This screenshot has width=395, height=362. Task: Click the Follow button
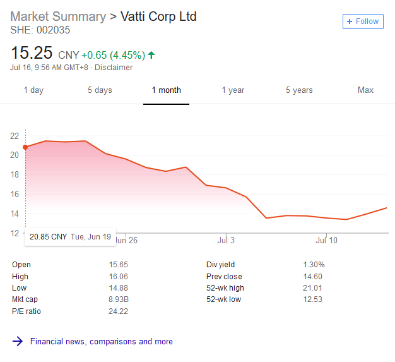click(x=363, y=21)
